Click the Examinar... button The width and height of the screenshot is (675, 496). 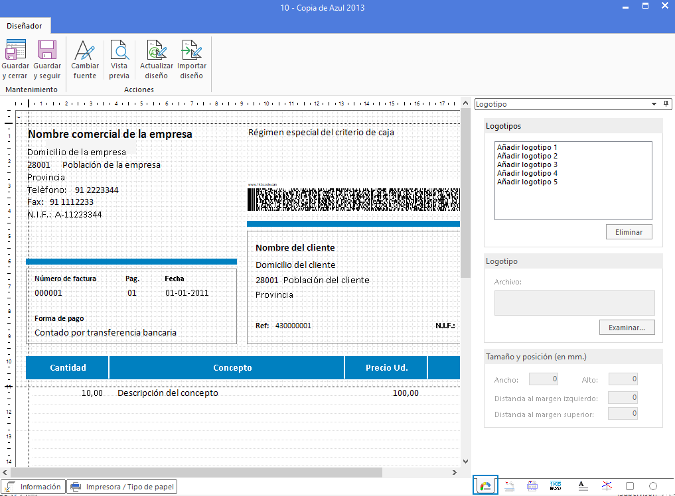(627, 328)
